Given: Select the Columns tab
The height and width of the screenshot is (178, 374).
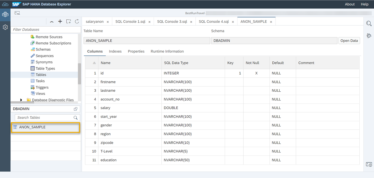Looking at the screenshot, I should point(95,51).
